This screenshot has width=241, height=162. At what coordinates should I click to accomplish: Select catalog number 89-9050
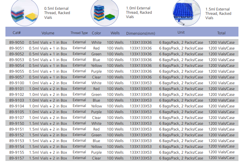pyautogui.click(x=17, y=42)
